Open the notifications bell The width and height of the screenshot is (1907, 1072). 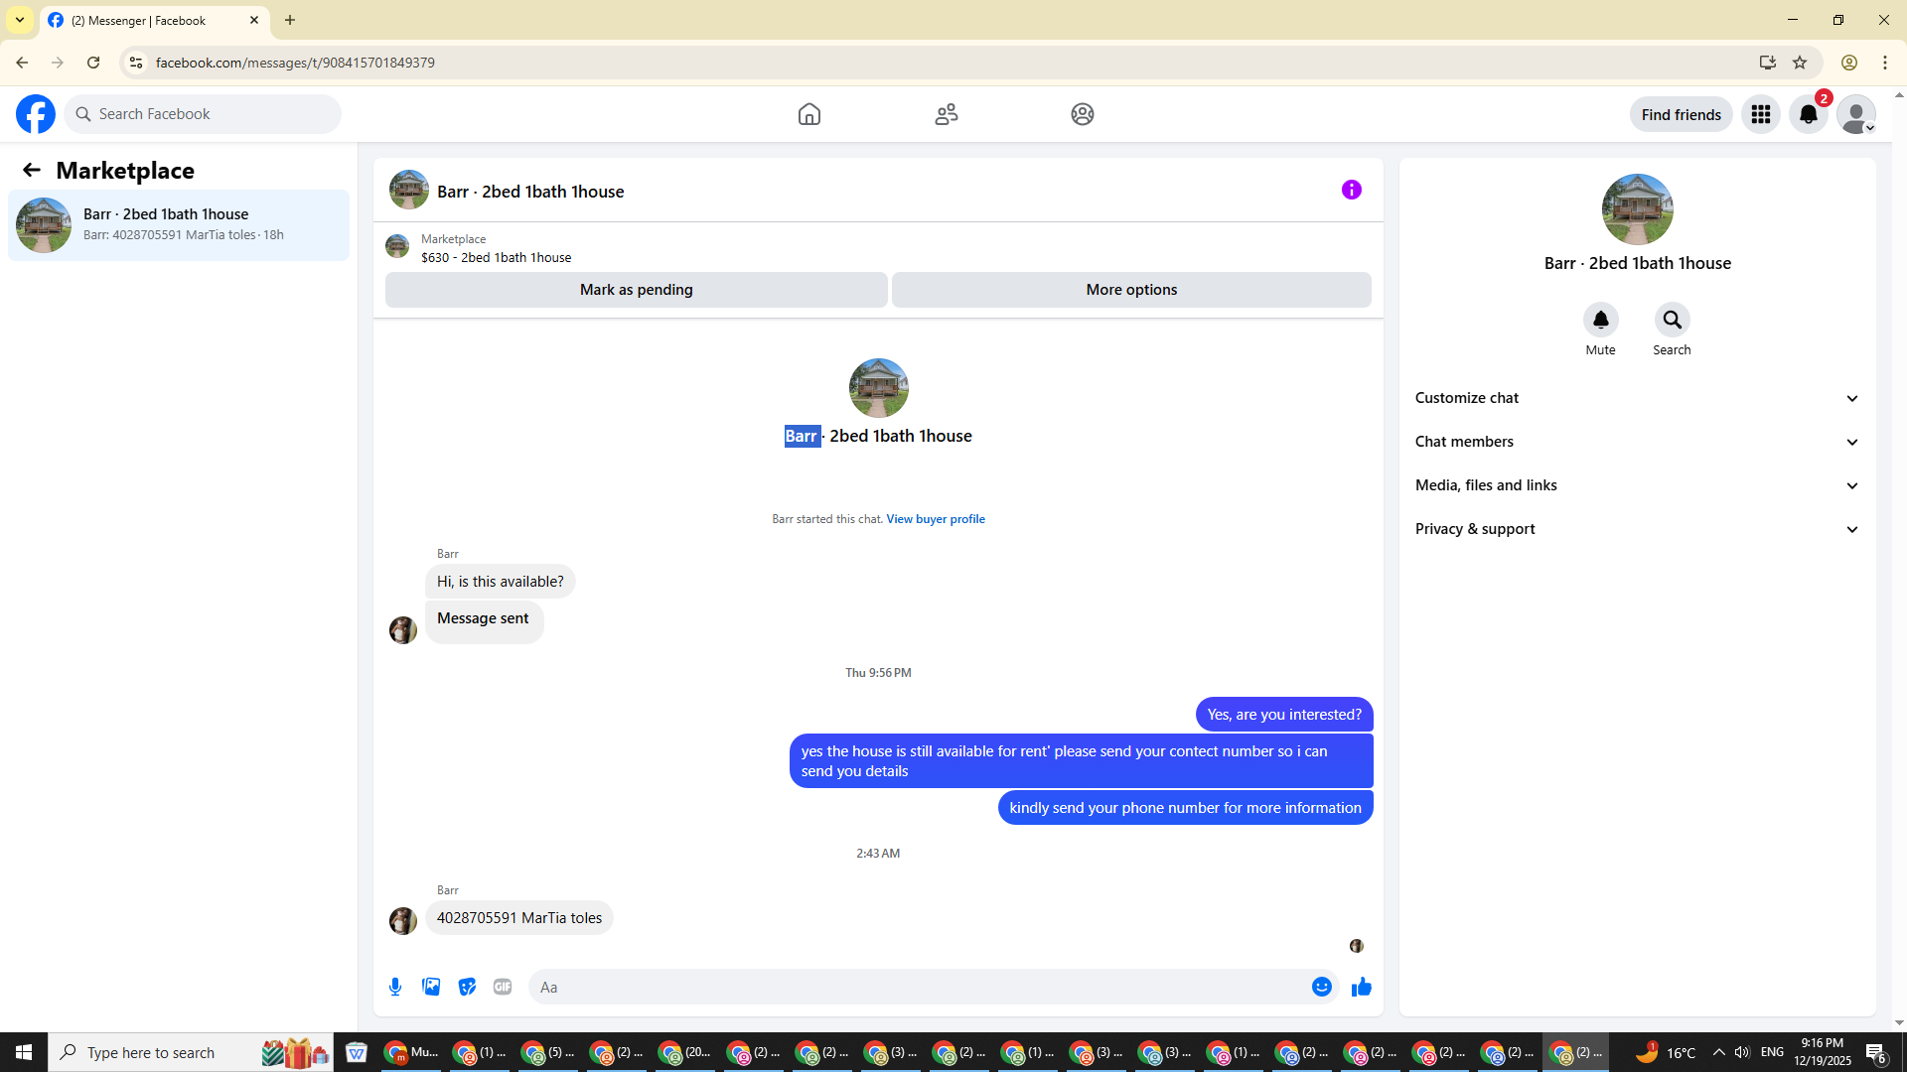(1808, 114)
